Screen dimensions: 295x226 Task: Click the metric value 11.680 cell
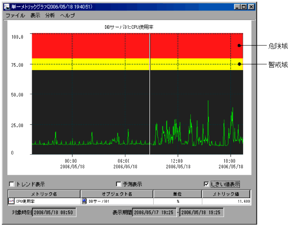(226, 201)
